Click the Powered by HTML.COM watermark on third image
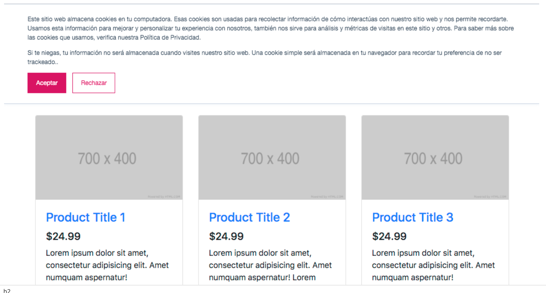This screenshot has height=293, width=546. [490, 197]
